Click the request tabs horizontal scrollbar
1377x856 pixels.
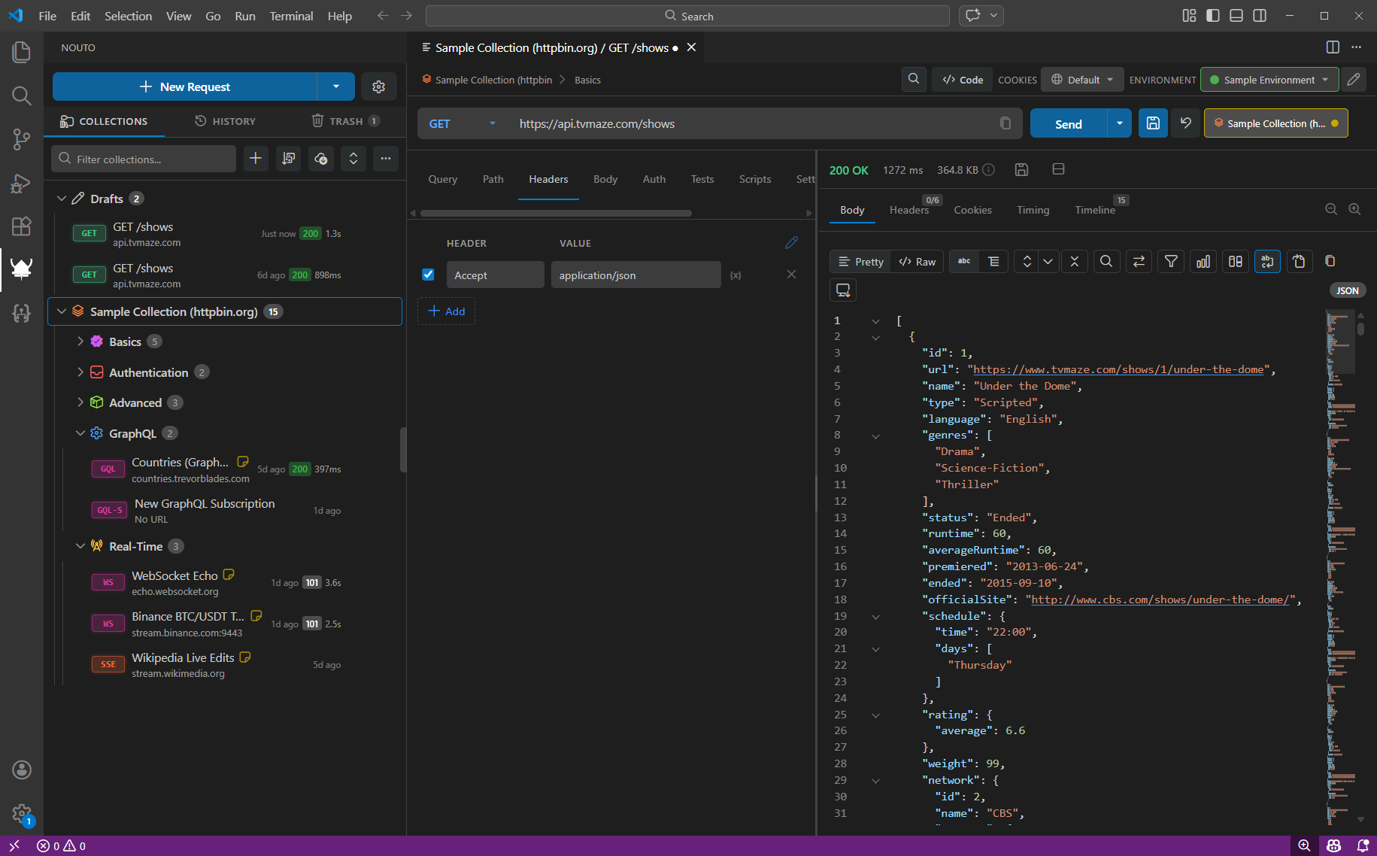click(556, 213)
